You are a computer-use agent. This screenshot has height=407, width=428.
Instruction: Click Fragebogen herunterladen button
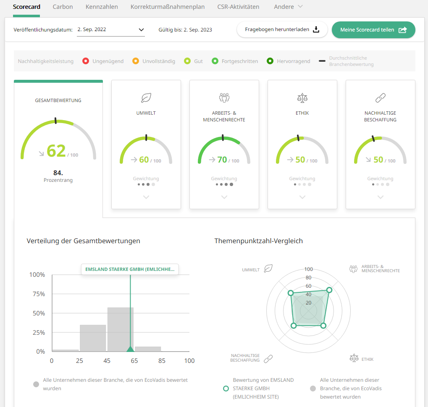pyautogui.click(x=282, y=30)
